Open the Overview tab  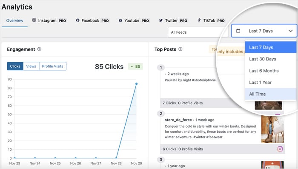pyautogui.click(x=14, y=20)
